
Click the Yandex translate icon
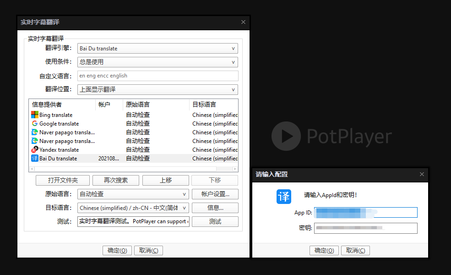(34, 149)
